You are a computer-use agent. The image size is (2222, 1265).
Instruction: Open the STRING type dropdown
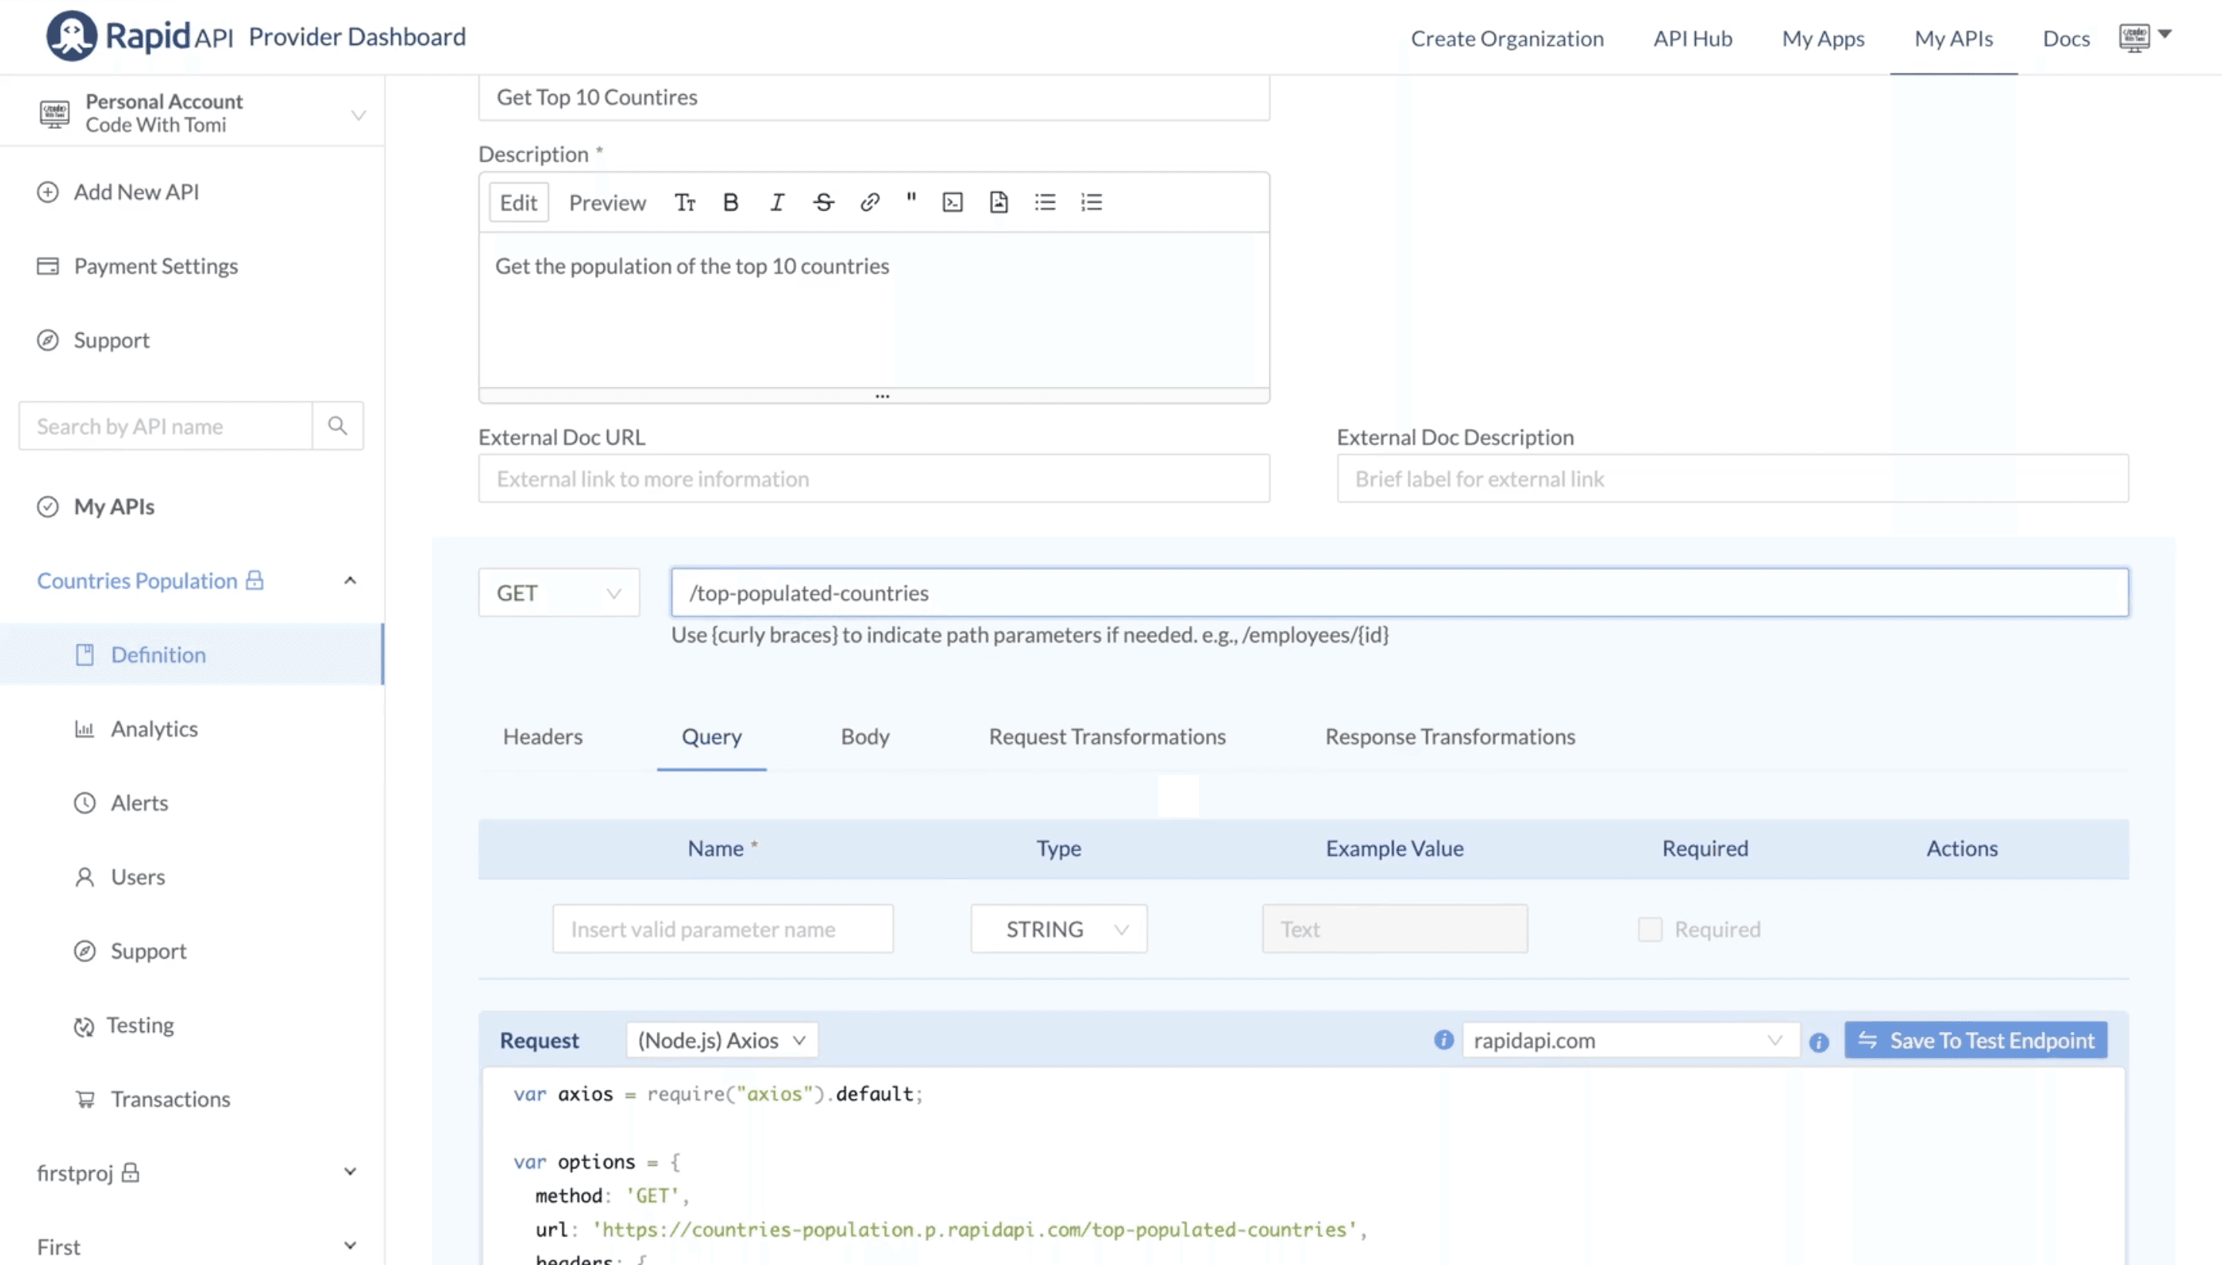coord(1059,929)
